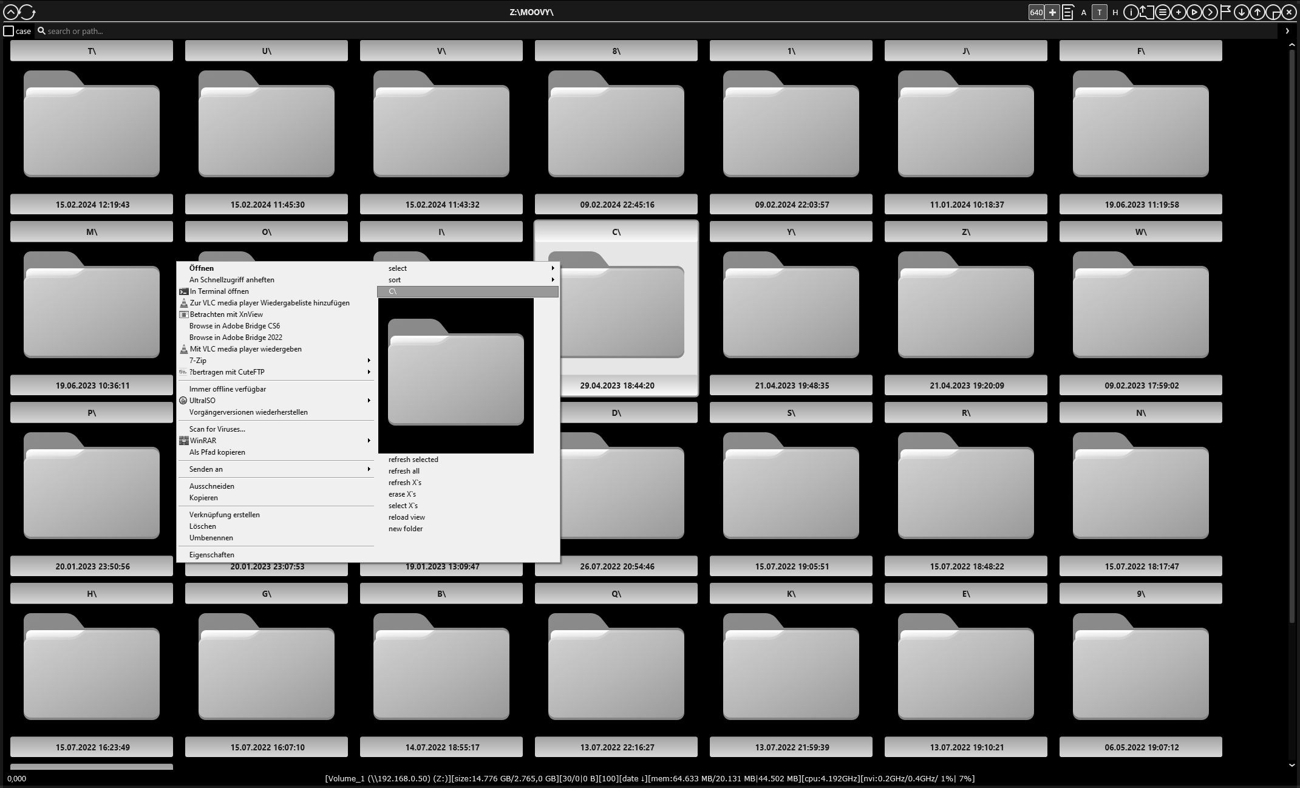
Task: Click the vertical scrollbar on right edge
Action: [1292, 334]
